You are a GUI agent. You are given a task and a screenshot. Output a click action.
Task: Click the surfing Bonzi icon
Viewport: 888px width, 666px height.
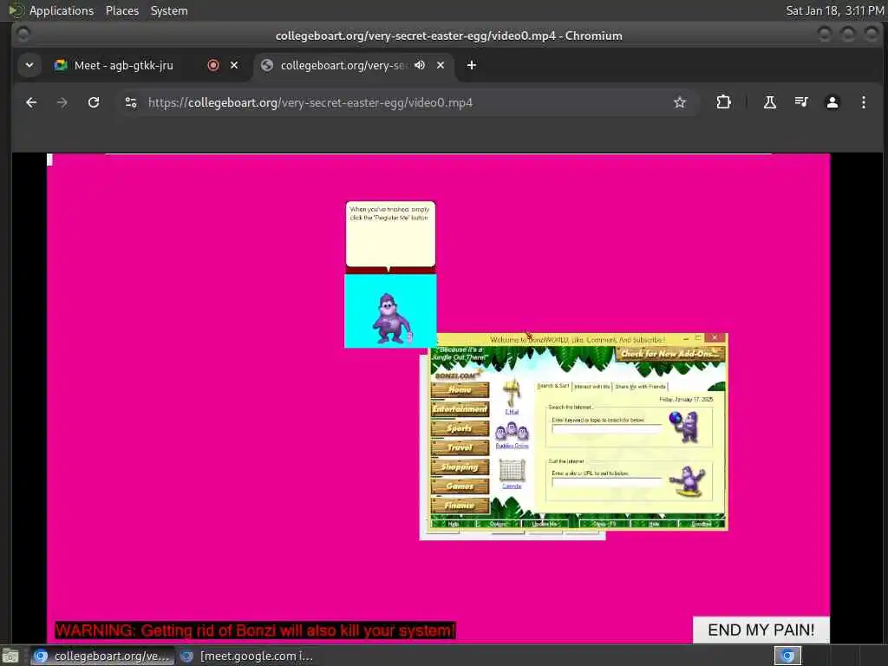click(x=687, y=480)
